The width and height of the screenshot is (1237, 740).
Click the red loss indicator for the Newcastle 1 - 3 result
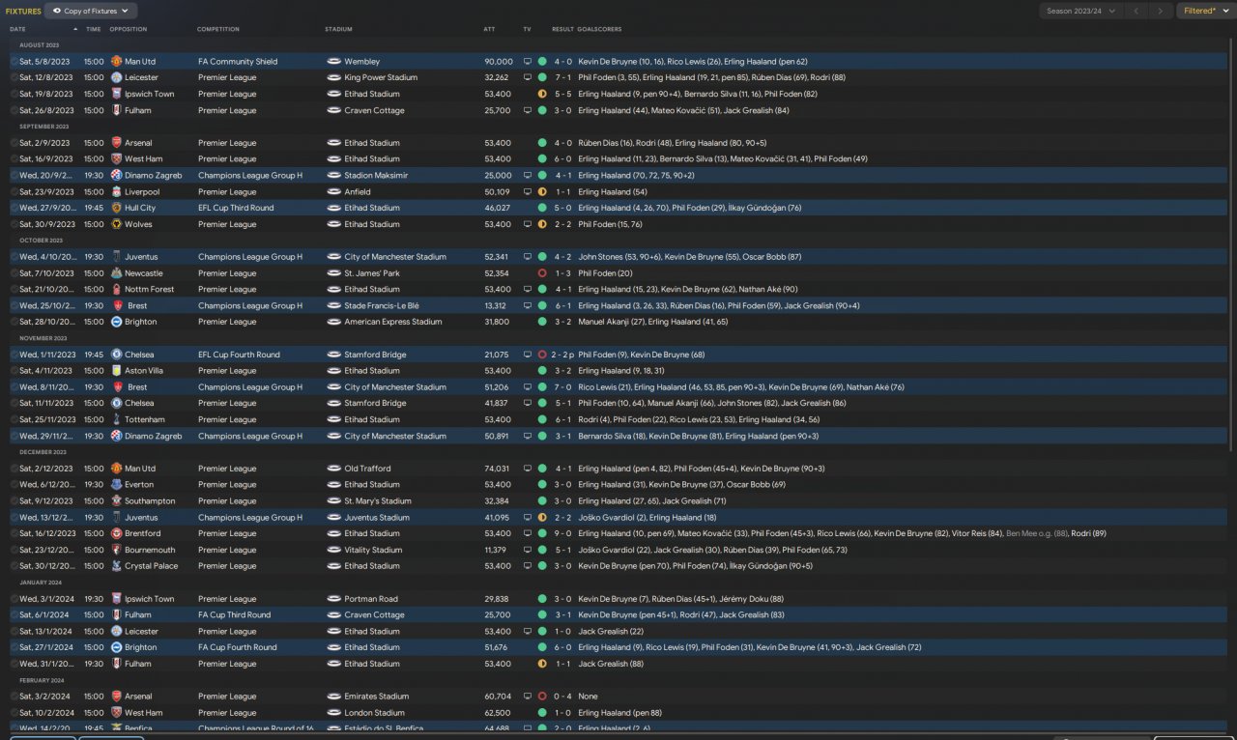point(542,273)
